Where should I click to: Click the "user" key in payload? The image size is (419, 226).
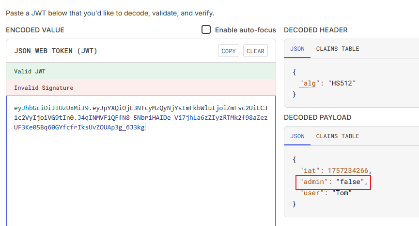coord(311,193)
